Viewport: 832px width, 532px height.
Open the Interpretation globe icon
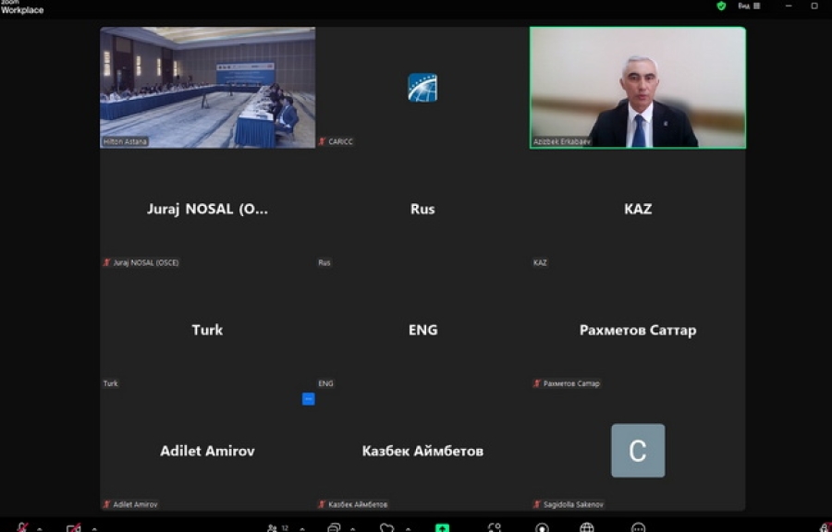[x=587, y=527]
